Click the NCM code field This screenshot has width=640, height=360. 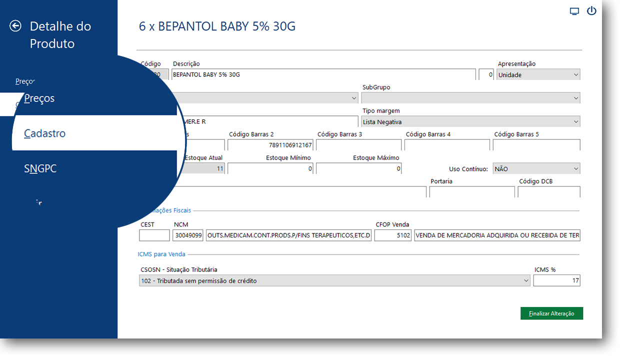coord(188,235)
